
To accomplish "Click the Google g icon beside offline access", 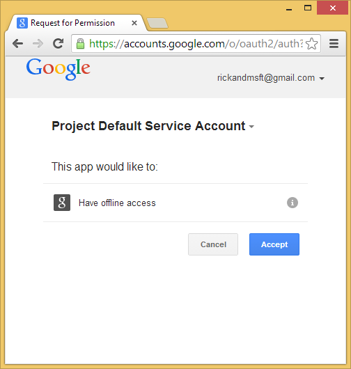I will (62, 203).
